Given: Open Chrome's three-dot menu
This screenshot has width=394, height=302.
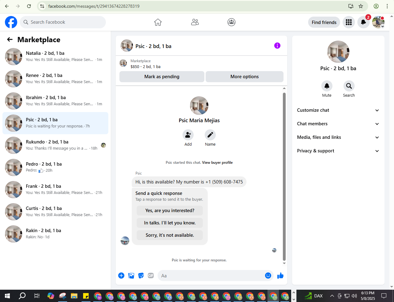Looking at the screenshot, I should click(387, 6).
